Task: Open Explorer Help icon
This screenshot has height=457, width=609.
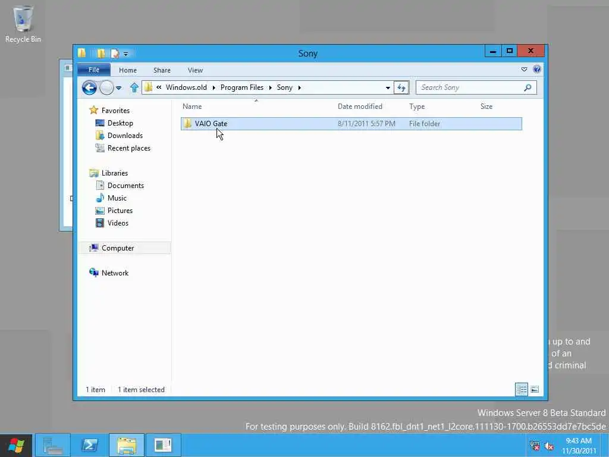Action: 537,70
